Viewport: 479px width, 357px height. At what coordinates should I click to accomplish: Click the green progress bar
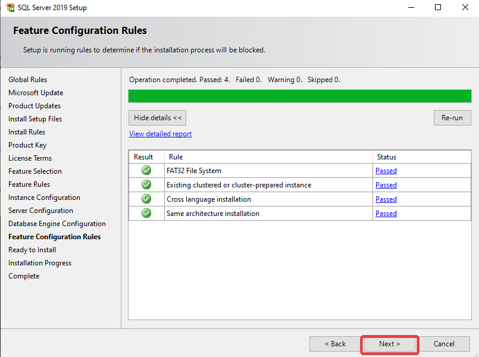pyautogui.click(x=300, y=96)
